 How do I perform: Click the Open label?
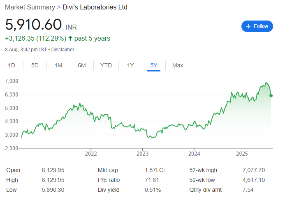click(13, 170)
